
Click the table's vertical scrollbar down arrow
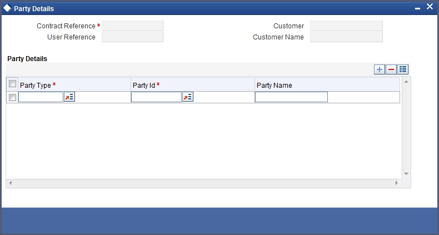point(406,174)
